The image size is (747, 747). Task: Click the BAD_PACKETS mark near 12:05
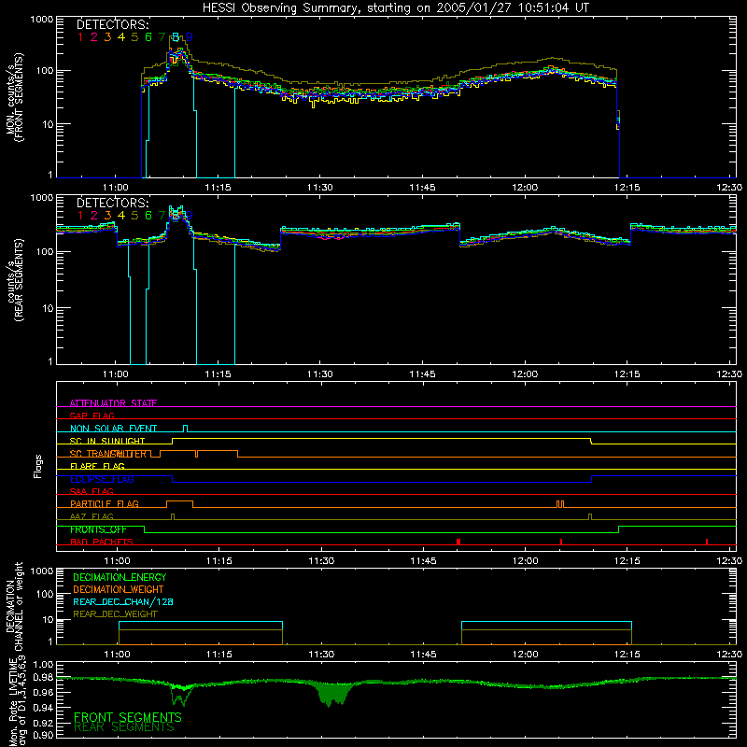[561, 542]
